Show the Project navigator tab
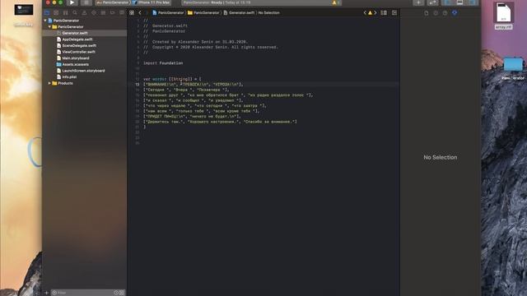527x296 pixels. [x=47, y=12]
